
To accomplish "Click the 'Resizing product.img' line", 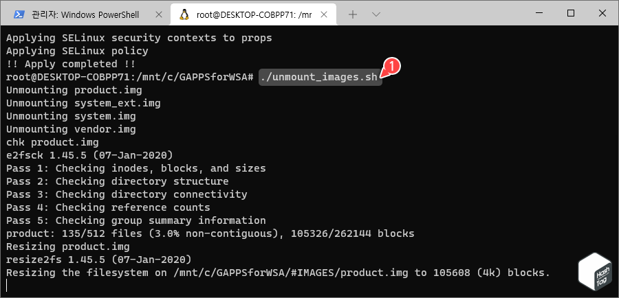I will (x=67, y=247).
